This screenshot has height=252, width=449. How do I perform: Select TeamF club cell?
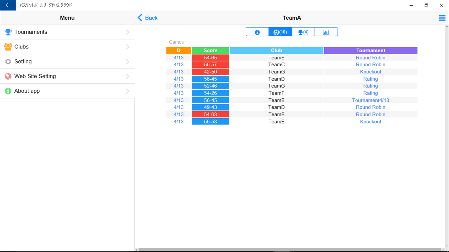(277, 93)
